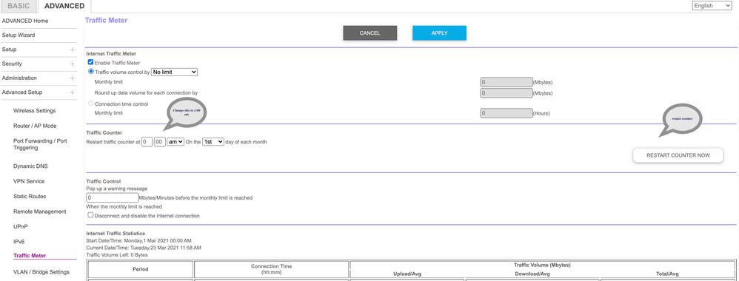Click the CANCEL button
The width and height of the screenshot is (739, 281).
(370, 33)
